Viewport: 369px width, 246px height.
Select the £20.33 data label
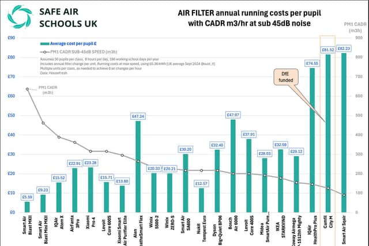click(x=154, y=169)
